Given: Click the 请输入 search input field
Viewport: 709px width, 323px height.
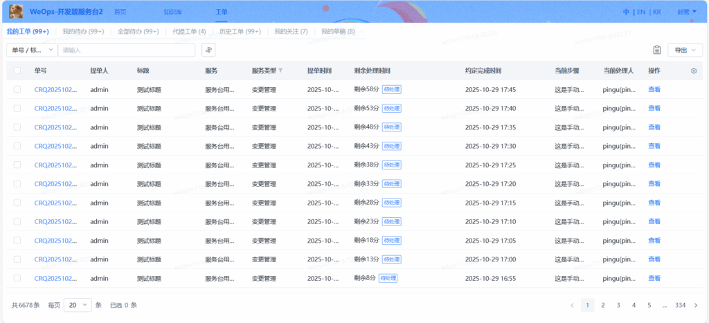Looking at the screenshot, I should click(x=127, y=50).
